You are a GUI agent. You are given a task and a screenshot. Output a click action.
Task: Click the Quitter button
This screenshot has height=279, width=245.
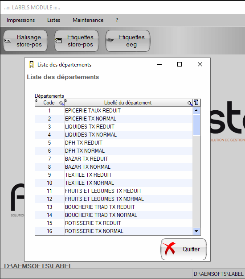(x=184, y=249)
